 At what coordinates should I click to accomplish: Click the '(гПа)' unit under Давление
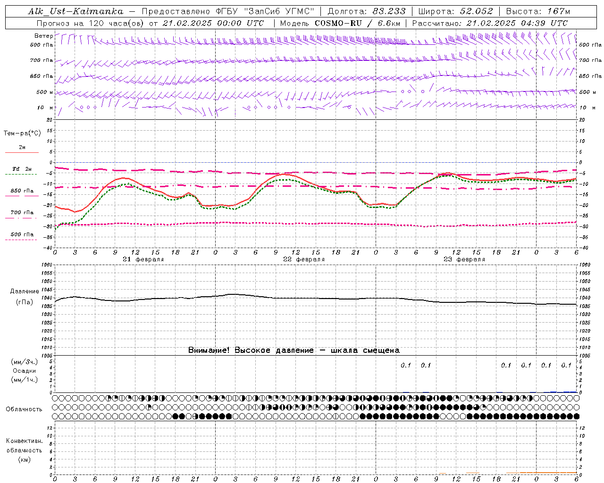(25, 302)
